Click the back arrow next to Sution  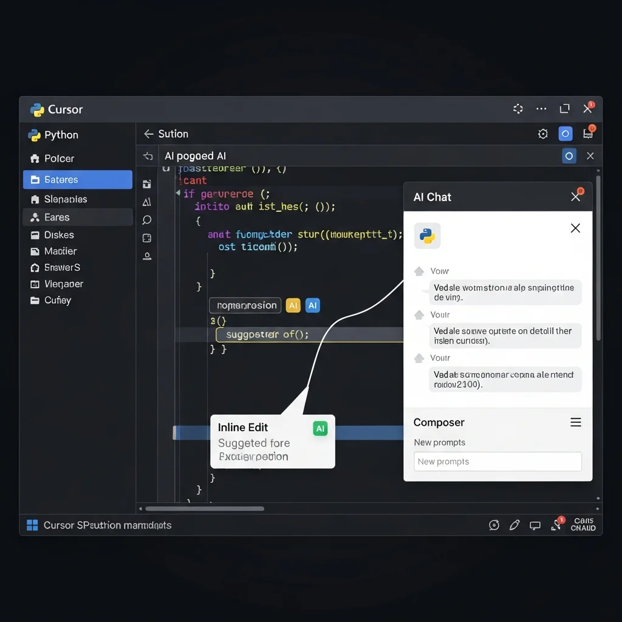pyautogui.click(x=148, y=134)
